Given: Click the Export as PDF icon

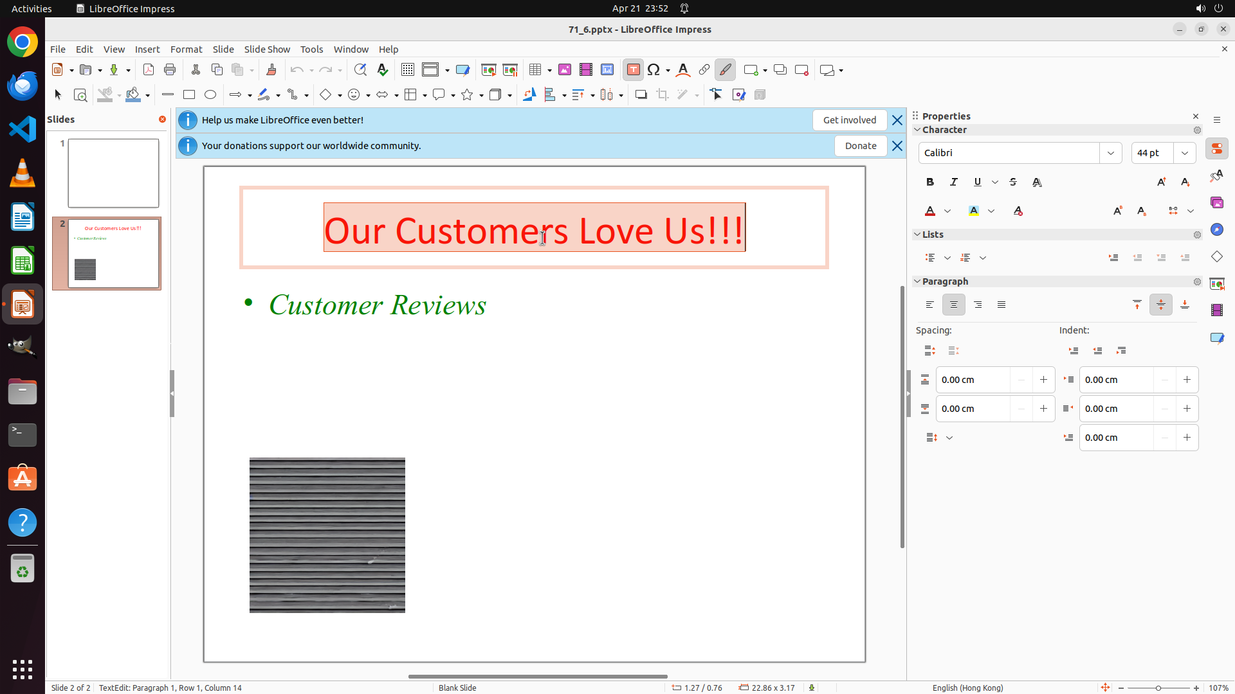Looking at the screenshot, I should (149, 70).
